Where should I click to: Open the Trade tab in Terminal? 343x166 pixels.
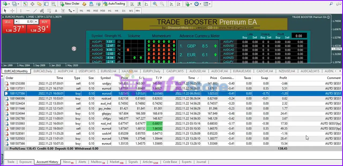coord(11,162)
